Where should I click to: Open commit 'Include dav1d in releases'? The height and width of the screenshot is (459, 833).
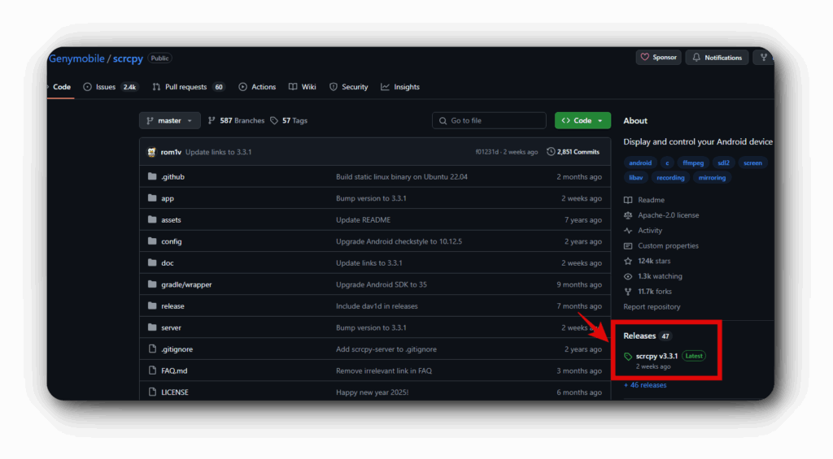click(377, 306)
